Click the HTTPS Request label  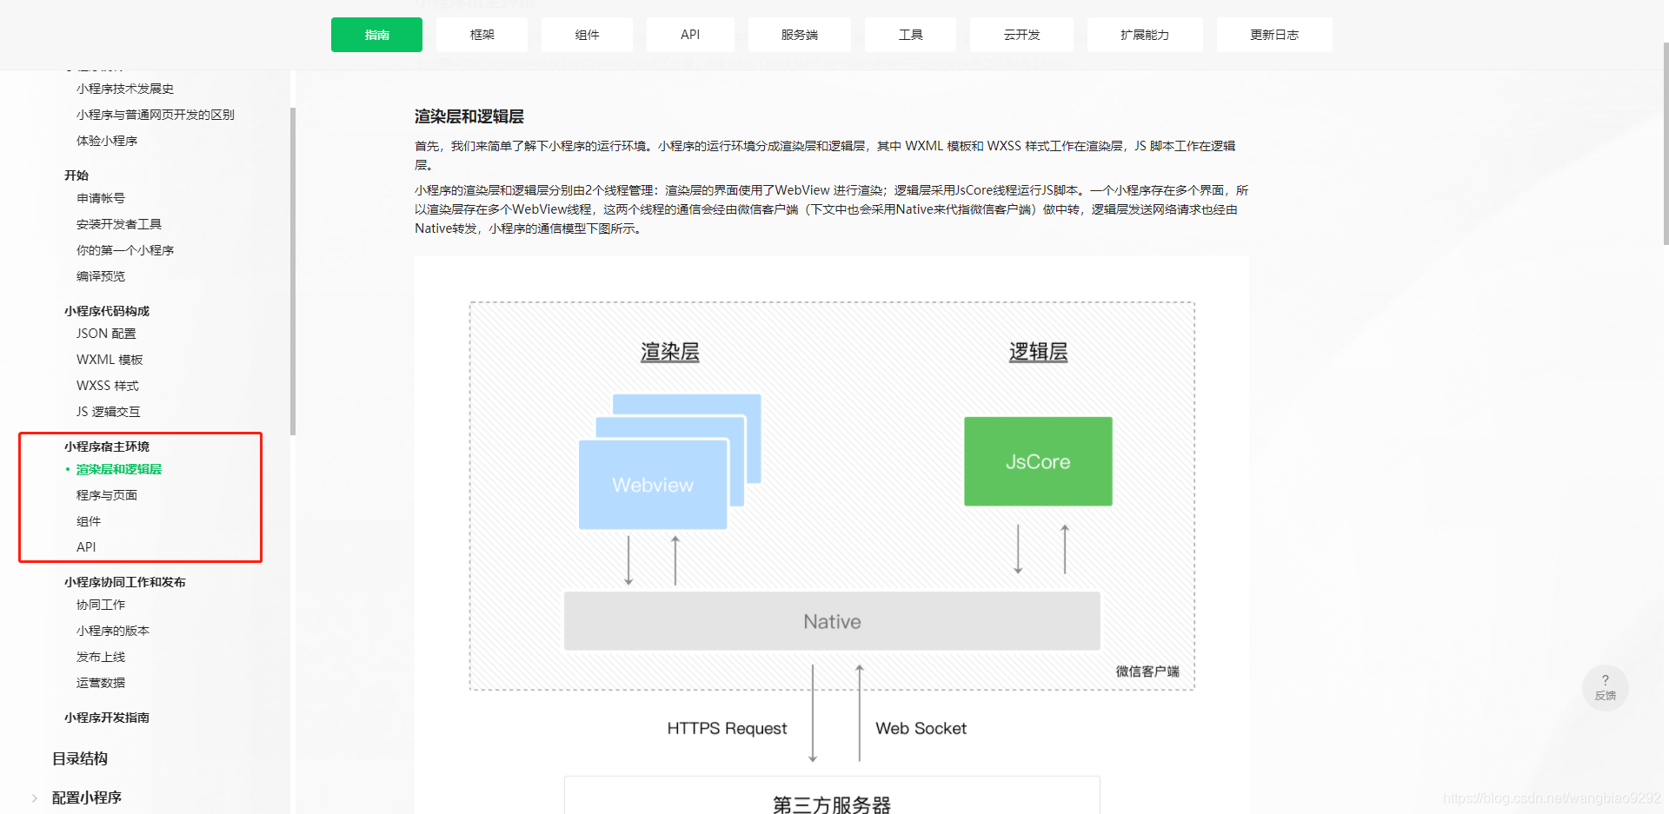coord(727,728)
